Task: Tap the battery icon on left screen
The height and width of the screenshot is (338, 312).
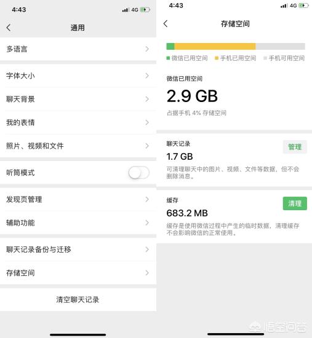Action: pyautogui.click(x=145, y=10)
